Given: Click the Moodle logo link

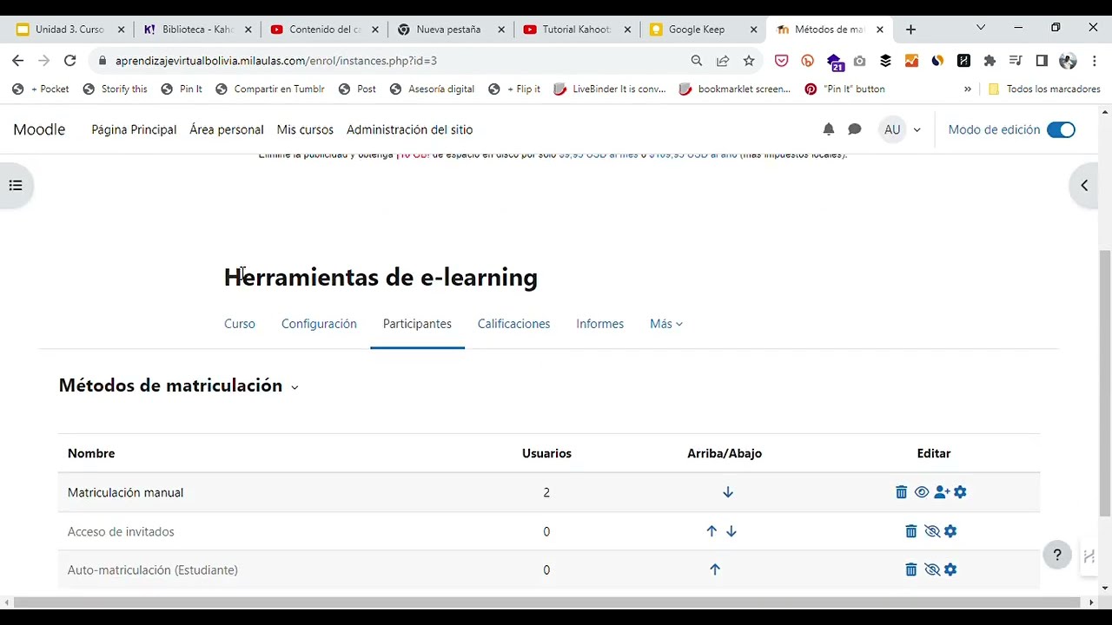Looking at the screenshot, I should [39, 129].
